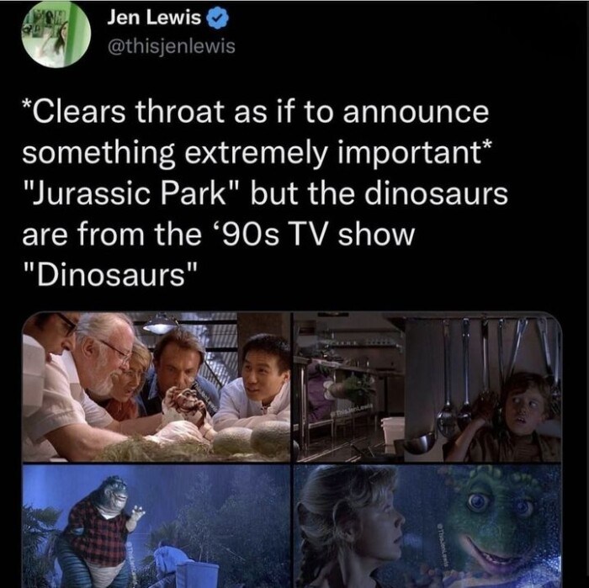Click the hanging lamp in lab image
The height and width of the screenshot is (588, 589).
pyautogui.click(x=161, y=324)
